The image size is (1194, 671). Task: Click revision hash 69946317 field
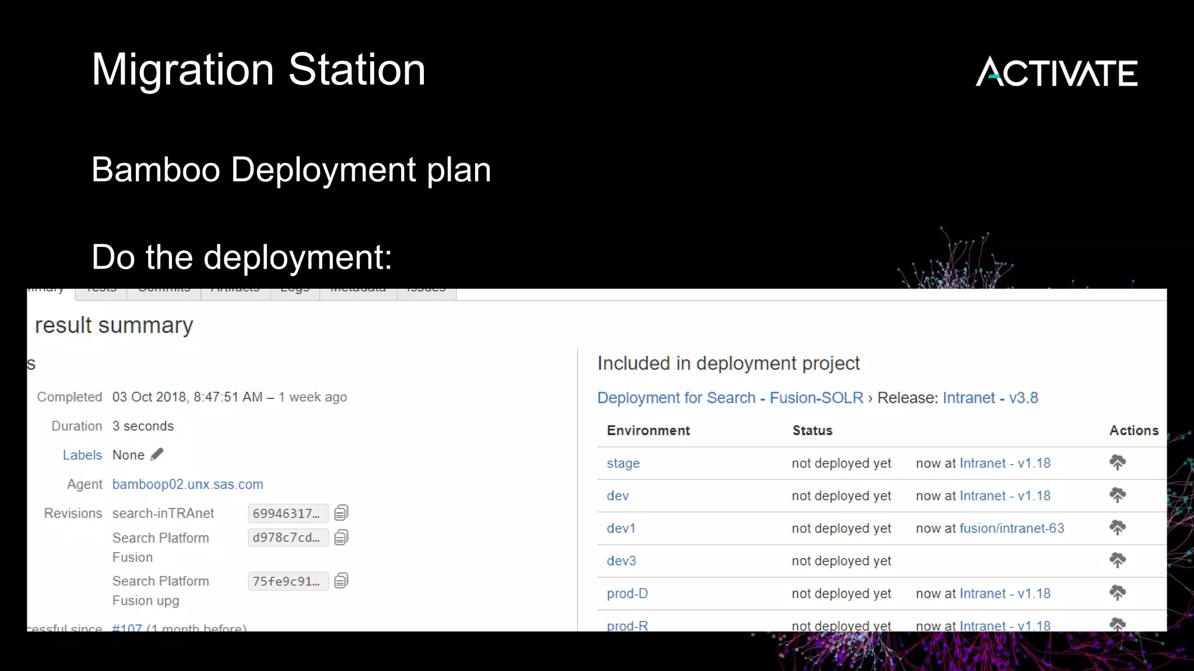coord(288,513)
